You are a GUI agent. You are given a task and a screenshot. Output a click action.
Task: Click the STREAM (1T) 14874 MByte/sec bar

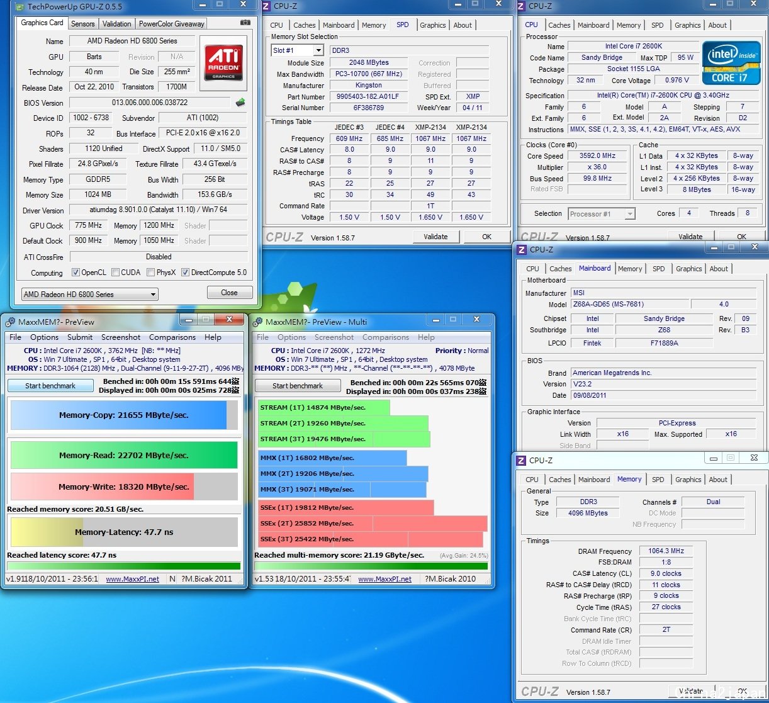coord(324,407)
